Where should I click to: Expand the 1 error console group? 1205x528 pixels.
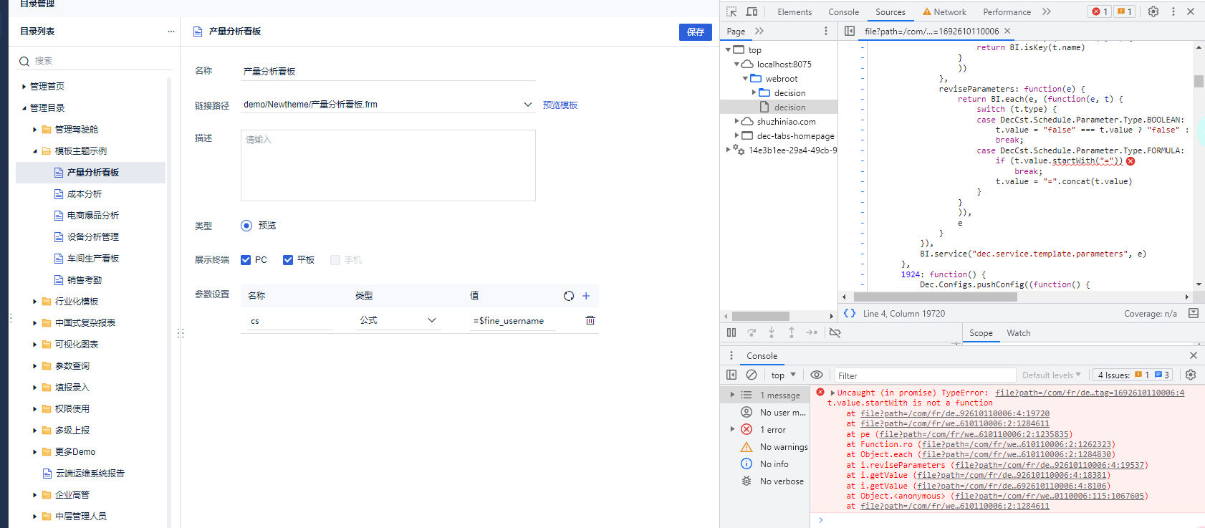pos(732,429)
